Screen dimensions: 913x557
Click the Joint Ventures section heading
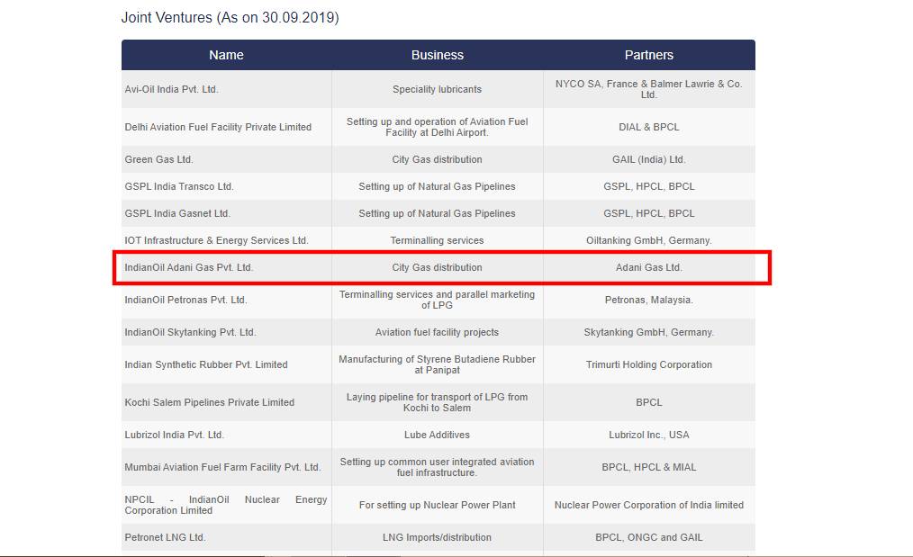pos(230,17)
